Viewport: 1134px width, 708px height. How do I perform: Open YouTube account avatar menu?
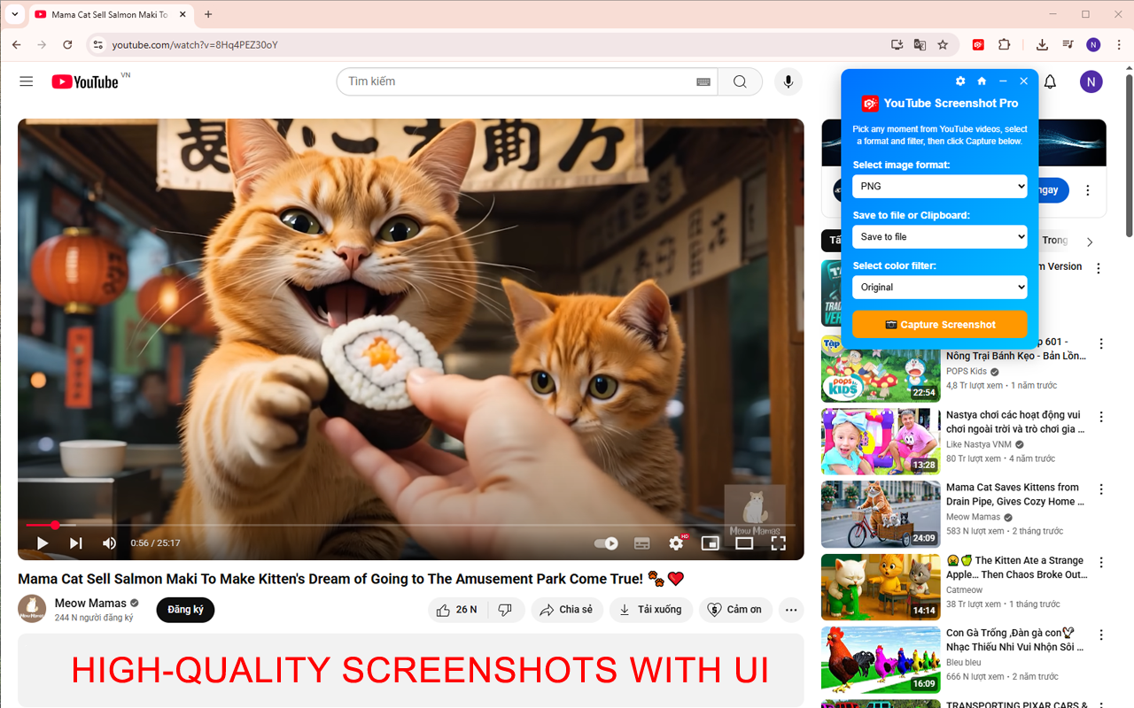pos(1091,81)
